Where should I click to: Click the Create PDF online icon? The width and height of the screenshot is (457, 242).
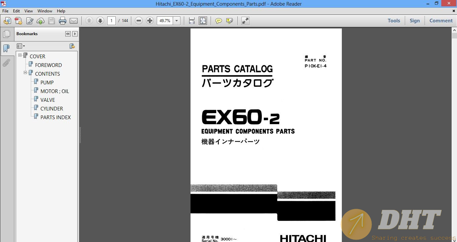point(18,21)
